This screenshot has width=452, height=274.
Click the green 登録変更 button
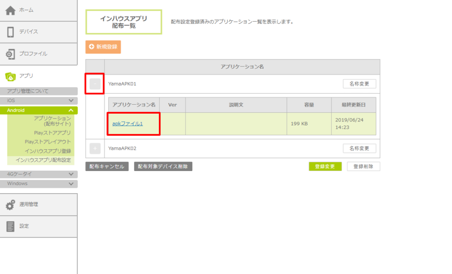(x=325, y=167)
